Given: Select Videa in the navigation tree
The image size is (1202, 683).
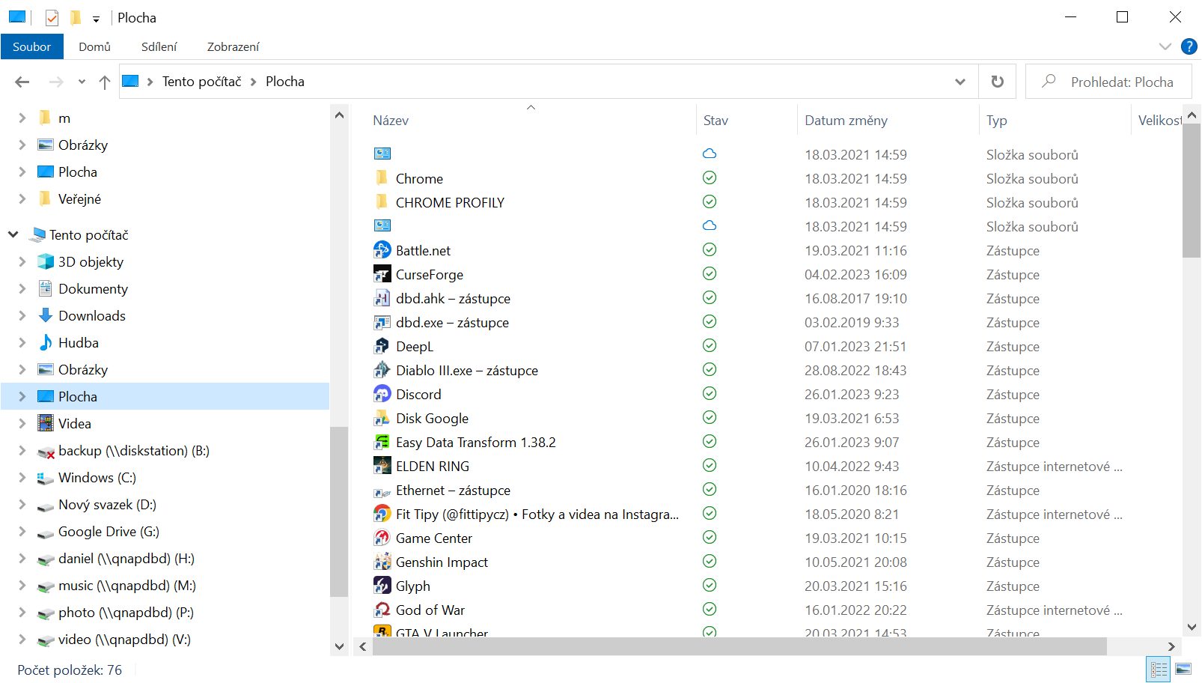Looking at the screenshot, I should point(75,423).
